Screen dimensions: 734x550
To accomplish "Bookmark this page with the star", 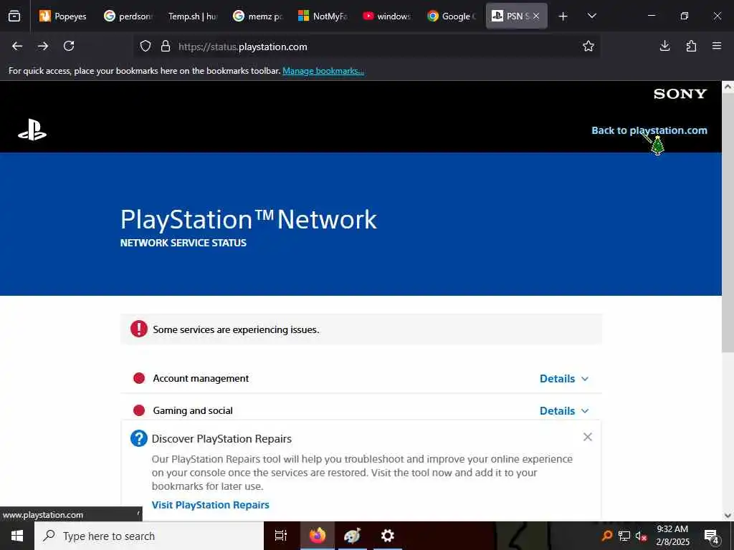I will click(x=588, y=46).
